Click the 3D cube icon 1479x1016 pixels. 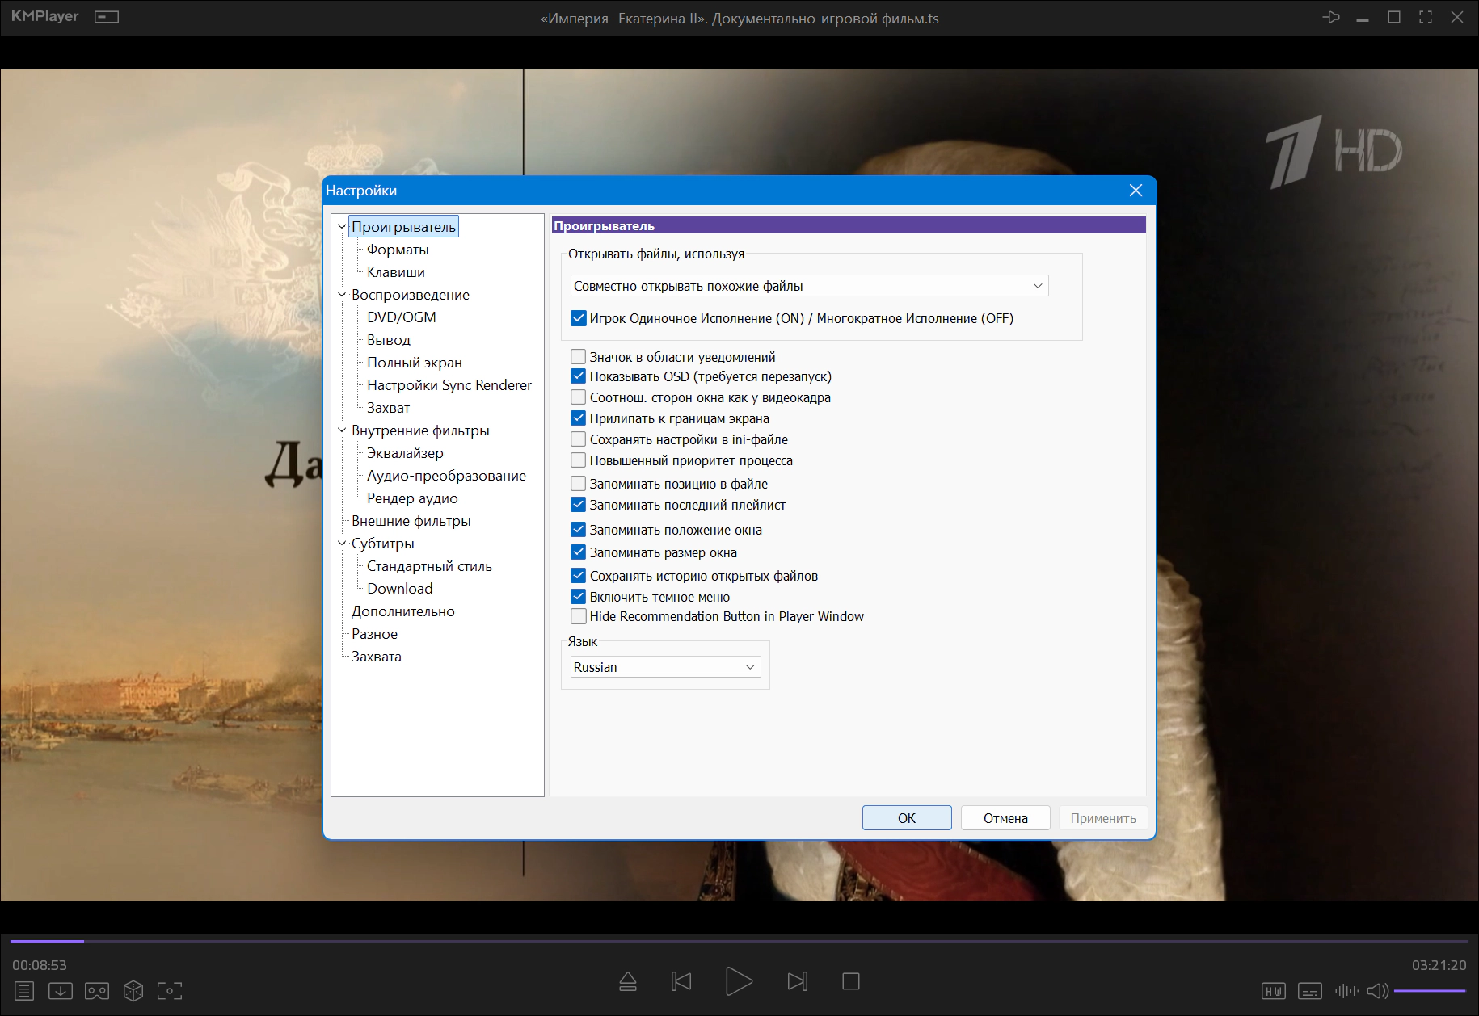(x=133, y=990)
